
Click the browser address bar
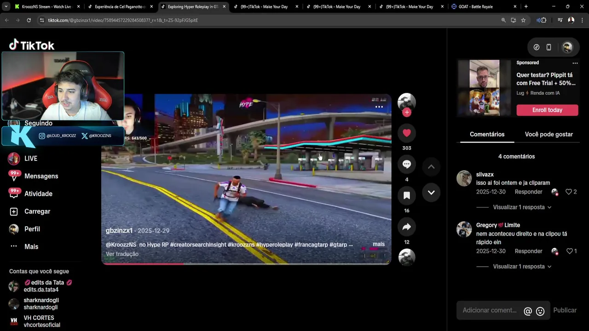click(x=271, y=20)
